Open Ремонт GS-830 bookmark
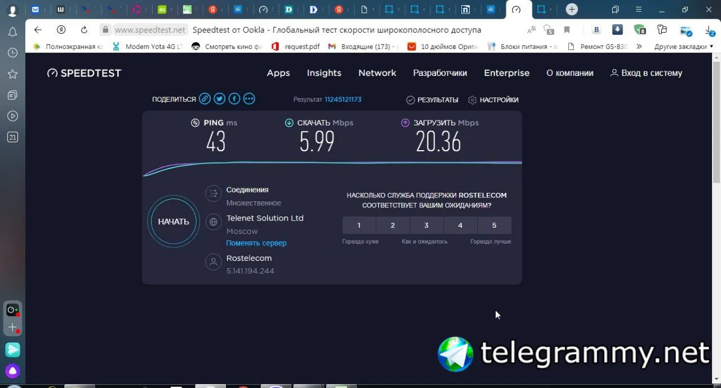The image size is (721, 388). click(598, 47)
